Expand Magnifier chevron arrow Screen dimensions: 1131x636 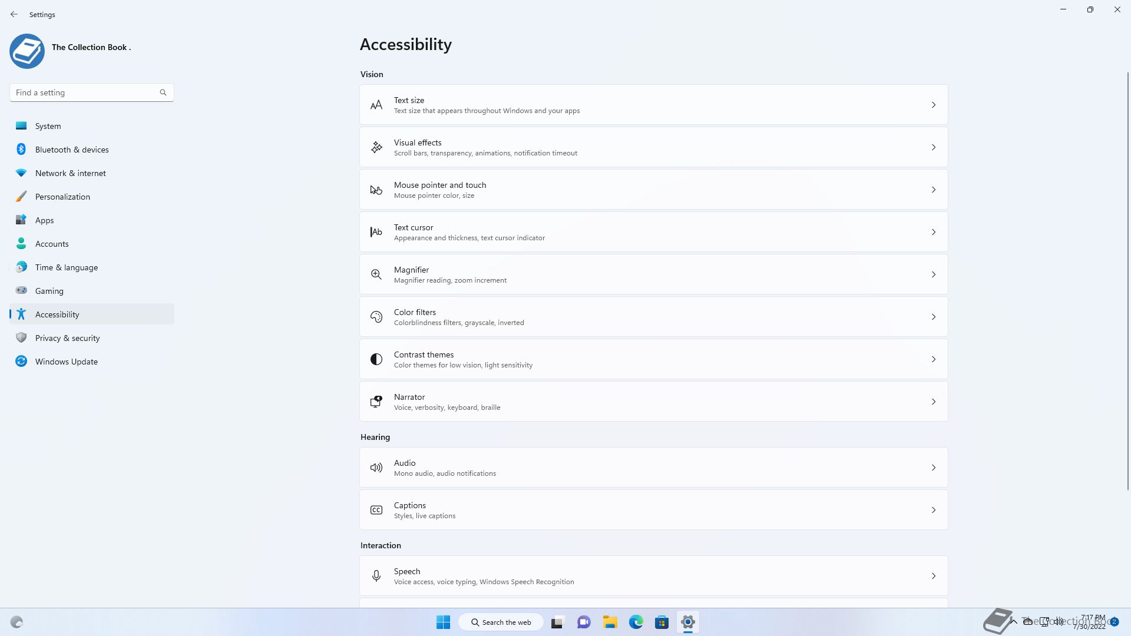point(934,274)
